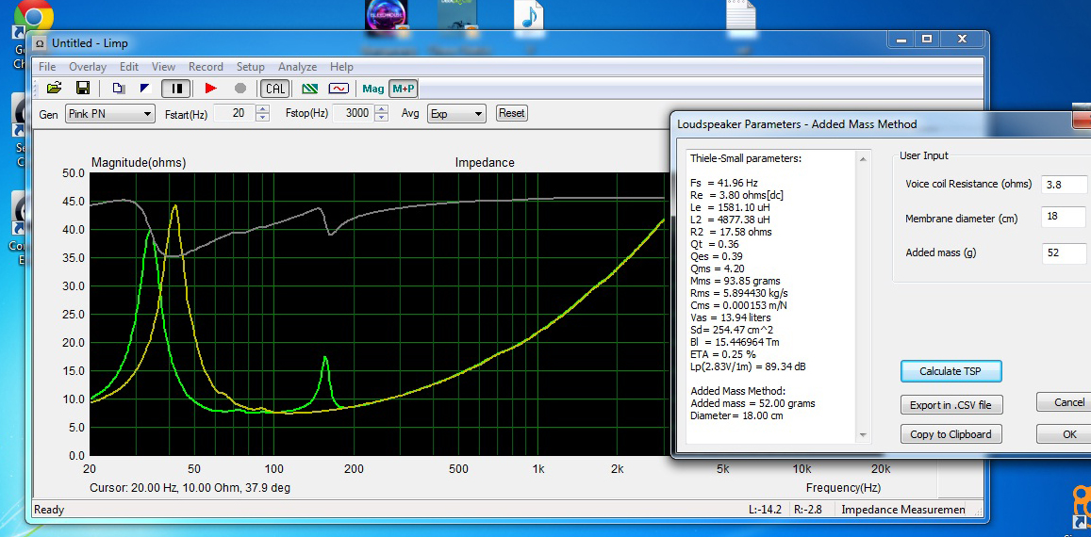Copy the graph using the toolbar copy icon

pyautogui.click(x=118, y=89)
